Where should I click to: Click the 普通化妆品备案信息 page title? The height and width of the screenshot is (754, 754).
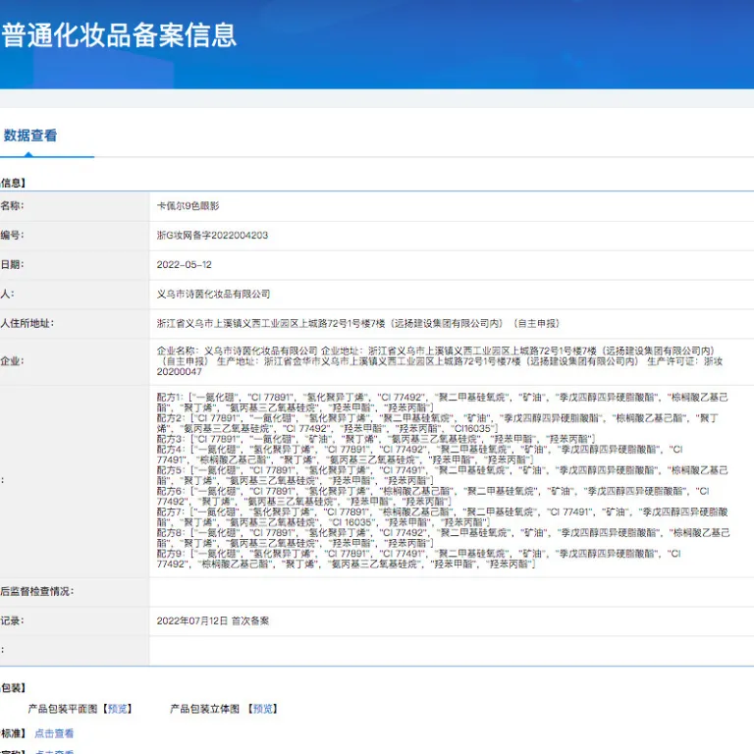(119, 35)
